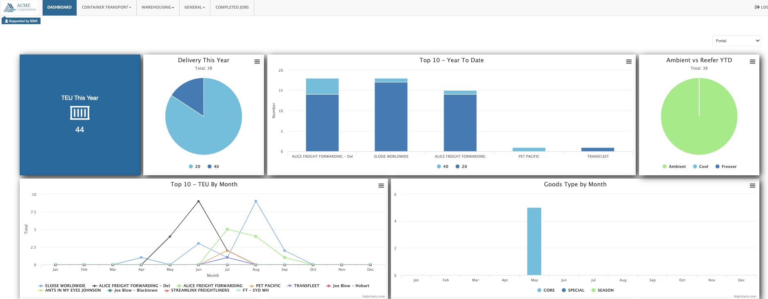This screenshot has width=768, height=299.
Task: Click the TEU This Year container icon
Action: (80, 113)
